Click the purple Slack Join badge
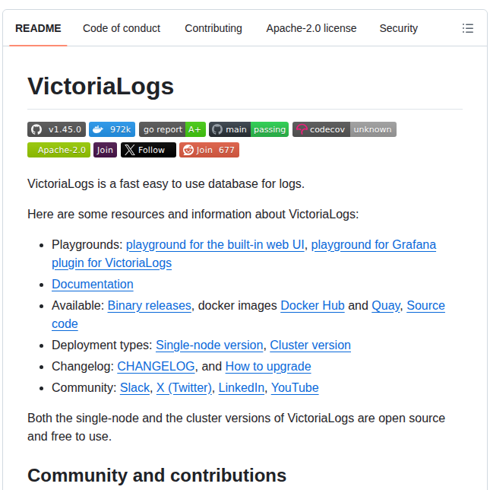The width and height of the screenshot is (490, 490). [x=105, y=150]
